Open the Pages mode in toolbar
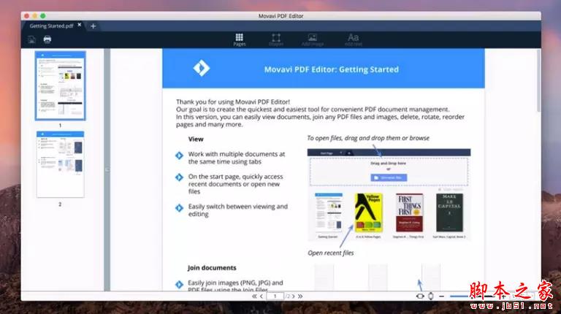Viewport: 561px width, 314px height. [x=240, y=39]
